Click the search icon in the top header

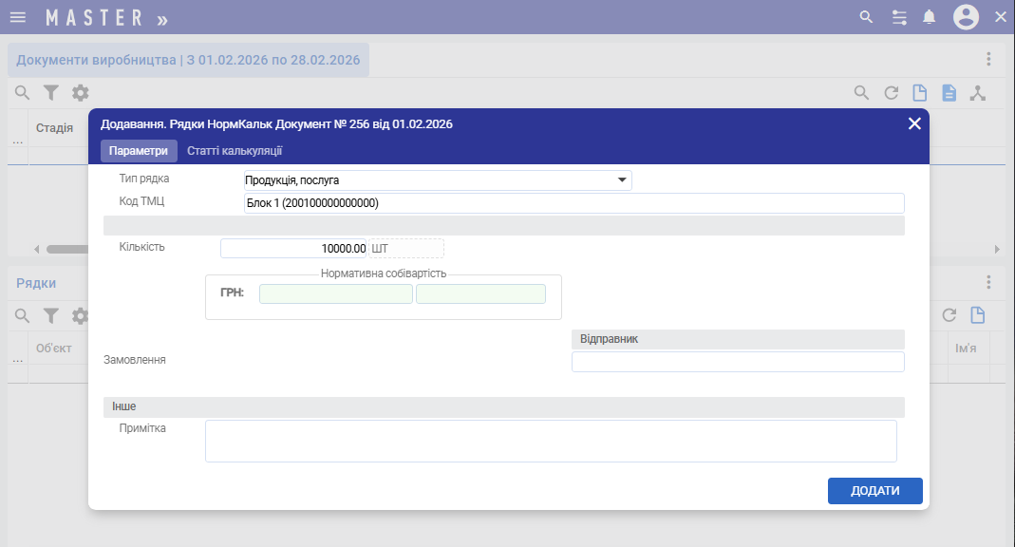(865, 17)
